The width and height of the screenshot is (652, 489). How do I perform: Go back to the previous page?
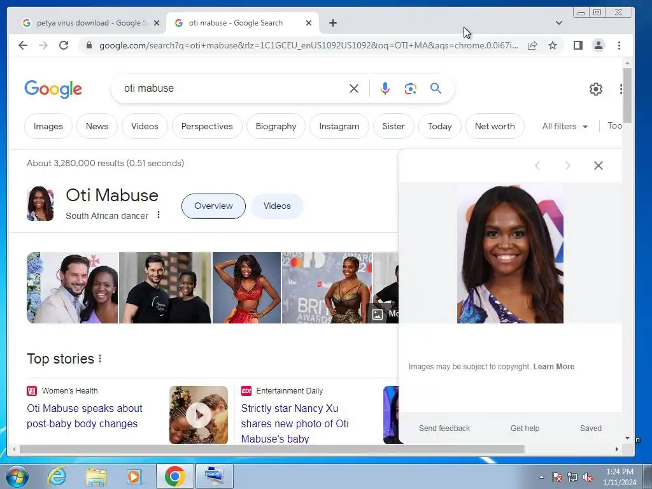[23, 45]
